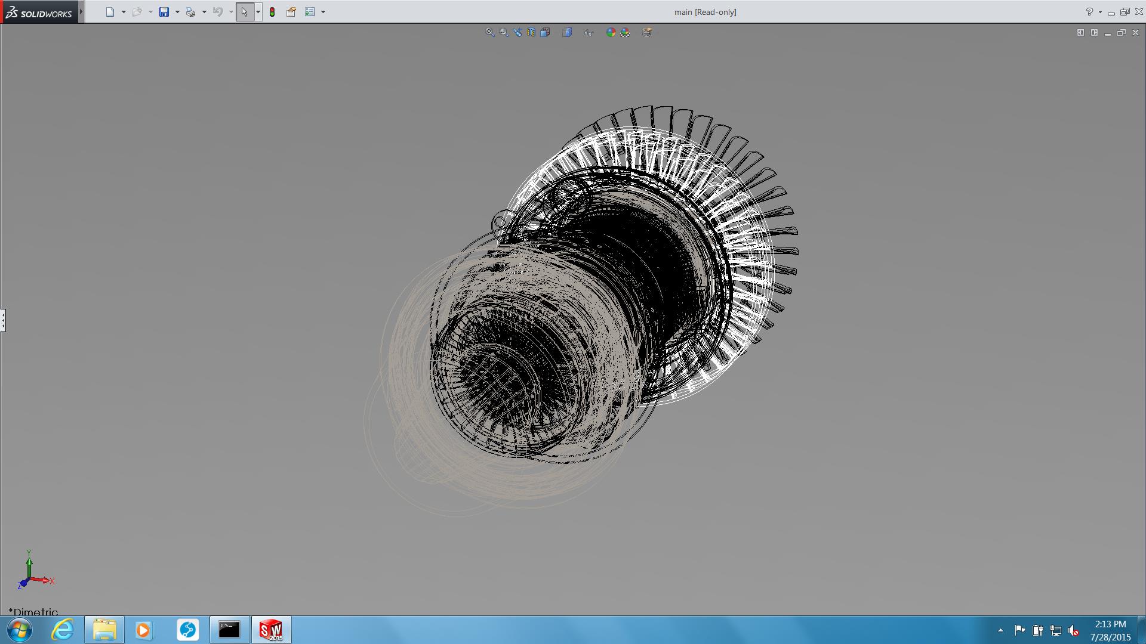Toggle the Section View icon
The width and height of the screenshot is (1146, 644).
[x=531, y=32]
